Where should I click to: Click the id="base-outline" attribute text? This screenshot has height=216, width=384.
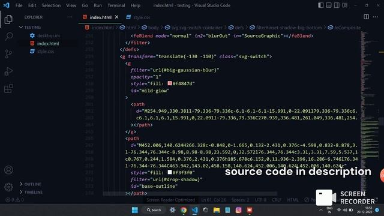tap(154, 186)
